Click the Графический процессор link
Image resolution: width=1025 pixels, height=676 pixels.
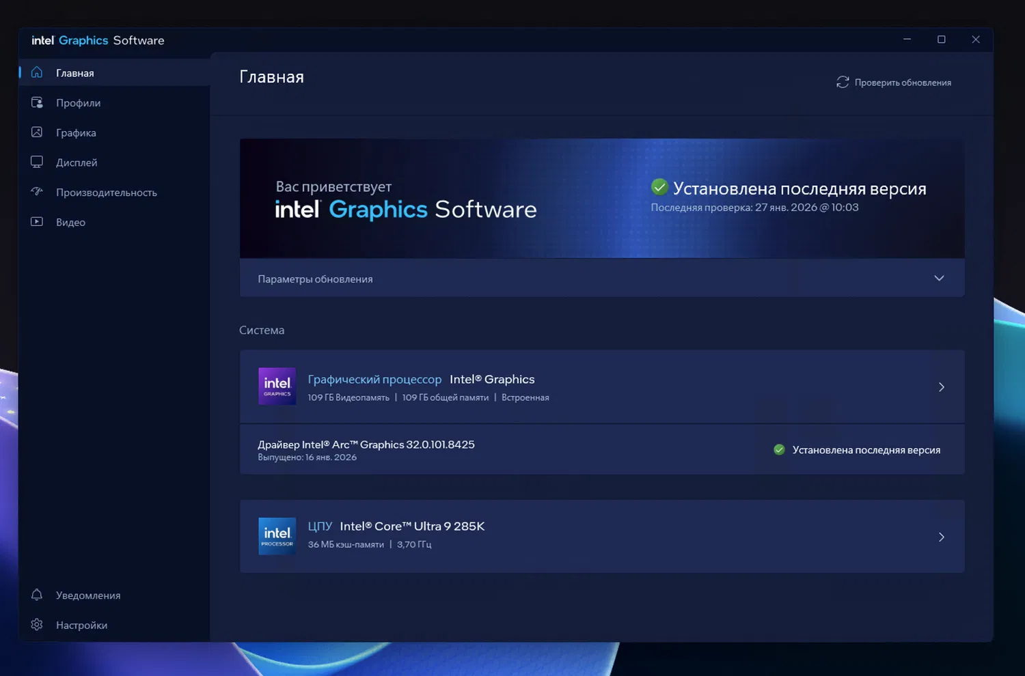pyautogui.click(x=374, y=379)
